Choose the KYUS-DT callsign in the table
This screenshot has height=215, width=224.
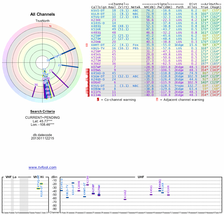point(98,86)
